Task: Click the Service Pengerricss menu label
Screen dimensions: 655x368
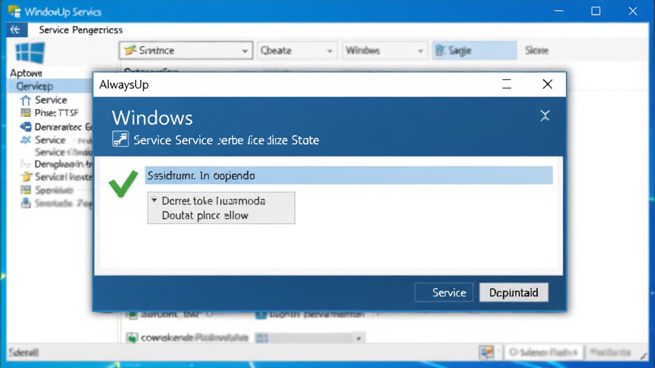Action: point(81,30)
